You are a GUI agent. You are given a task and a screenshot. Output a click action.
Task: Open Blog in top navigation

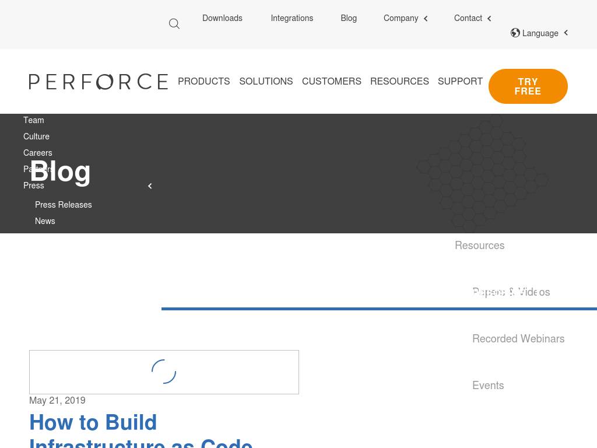(349, 18)
